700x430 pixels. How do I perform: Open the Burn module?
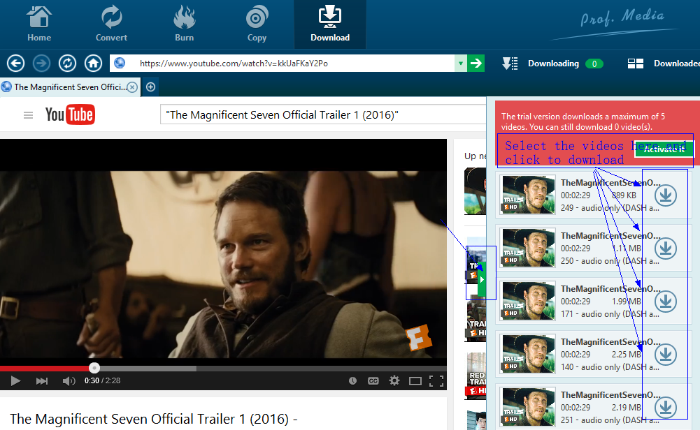pyautogui.click(x=184, y=24)
